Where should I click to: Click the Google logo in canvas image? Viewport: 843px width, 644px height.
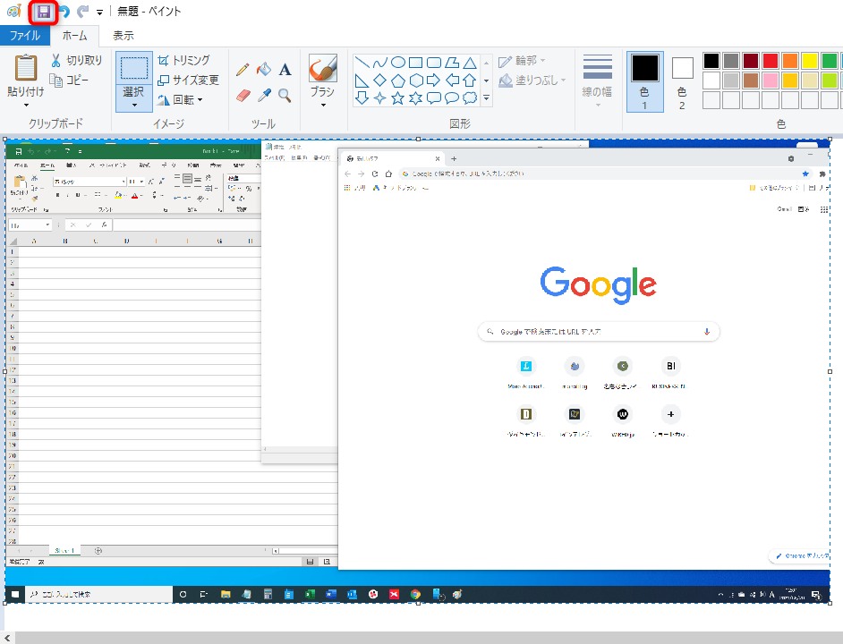coord(599,285)
